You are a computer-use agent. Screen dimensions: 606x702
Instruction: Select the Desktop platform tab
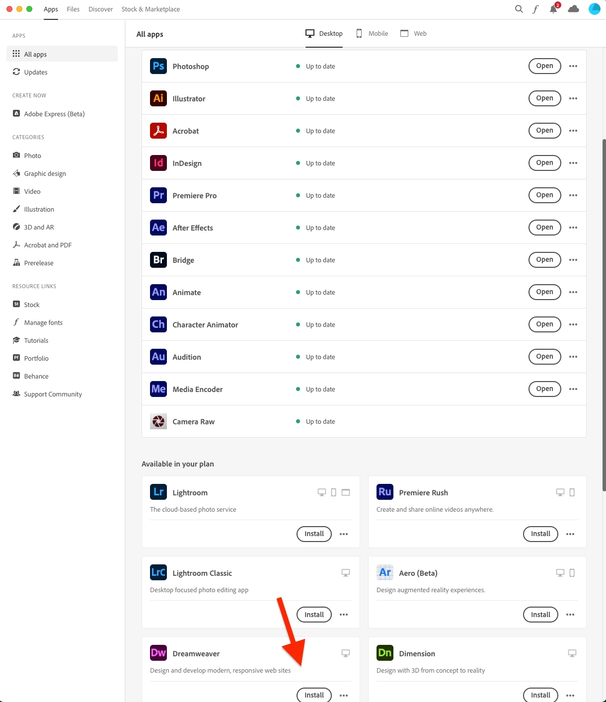(x=324, y=33)
